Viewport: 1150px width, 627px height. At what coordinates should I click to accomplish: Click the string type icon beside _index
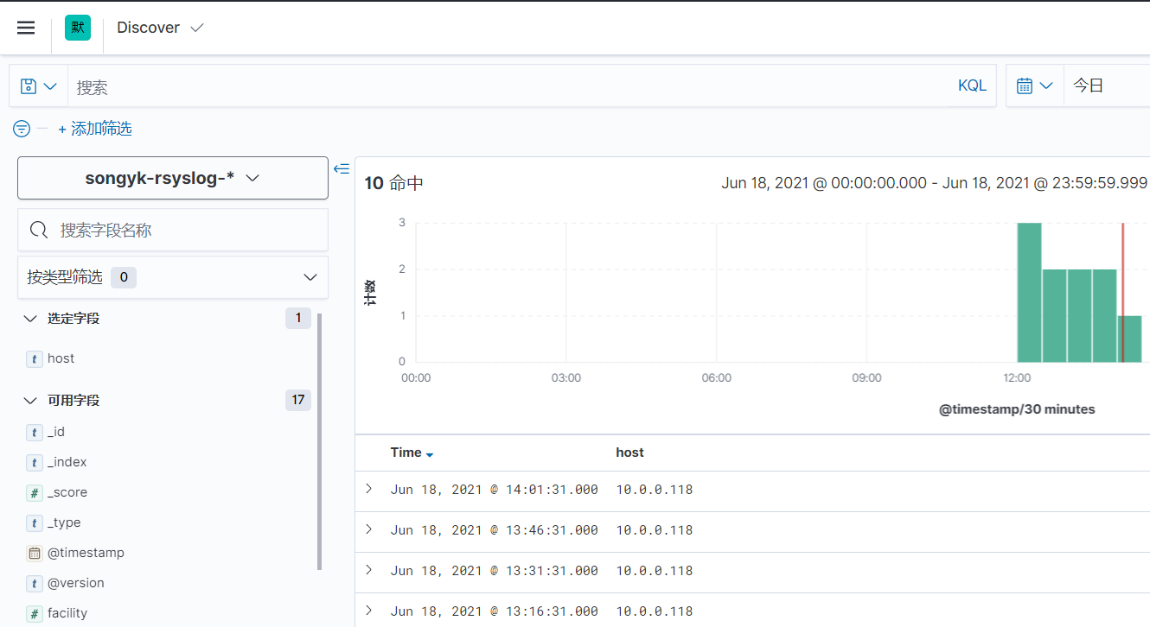(x=35, y=463)
